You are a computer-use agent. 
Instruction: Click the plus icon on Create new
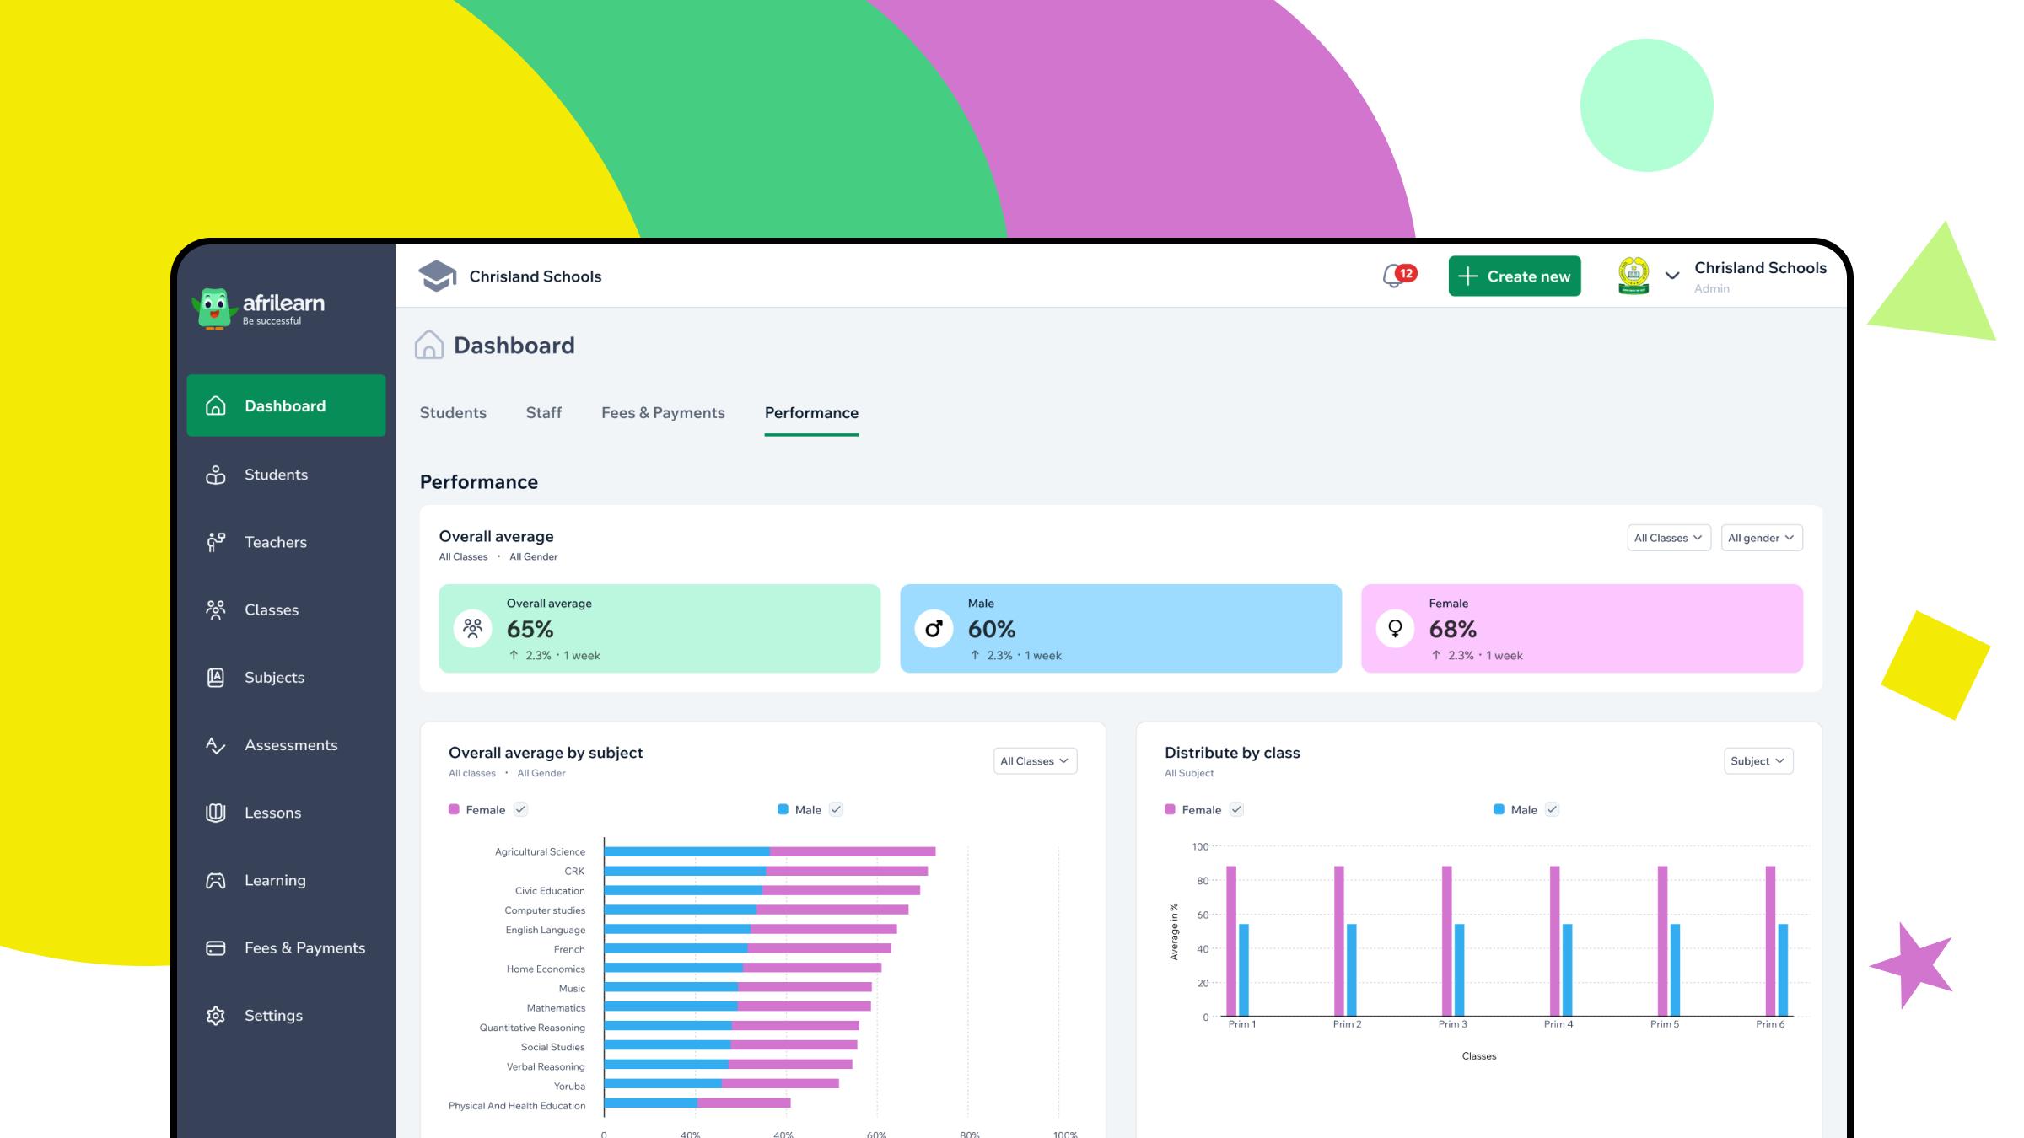point(1467,276)
